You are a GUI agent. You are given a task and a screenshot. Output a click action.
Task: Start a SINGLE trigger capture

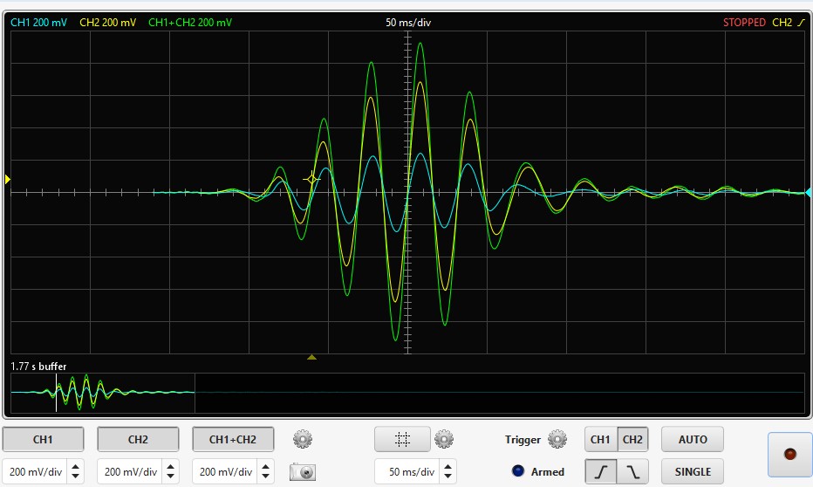tap(693, 471)
